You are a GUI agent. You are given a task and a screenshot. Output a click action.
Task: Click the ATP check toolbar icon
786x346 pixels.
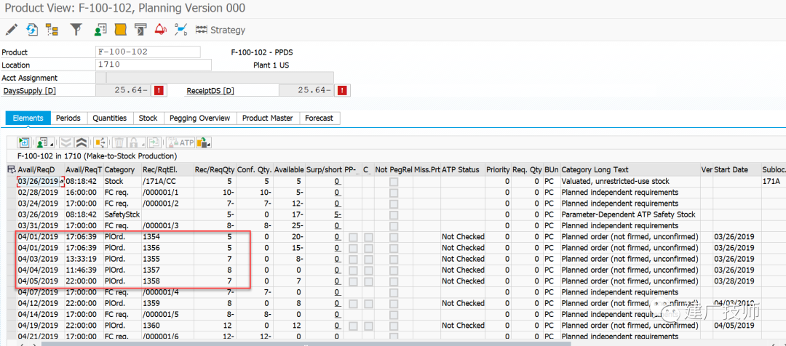click(180, 142)
